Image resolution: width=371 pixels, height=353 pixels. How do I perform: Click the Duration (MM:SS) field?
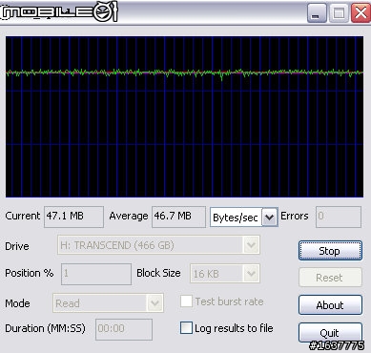124,329
